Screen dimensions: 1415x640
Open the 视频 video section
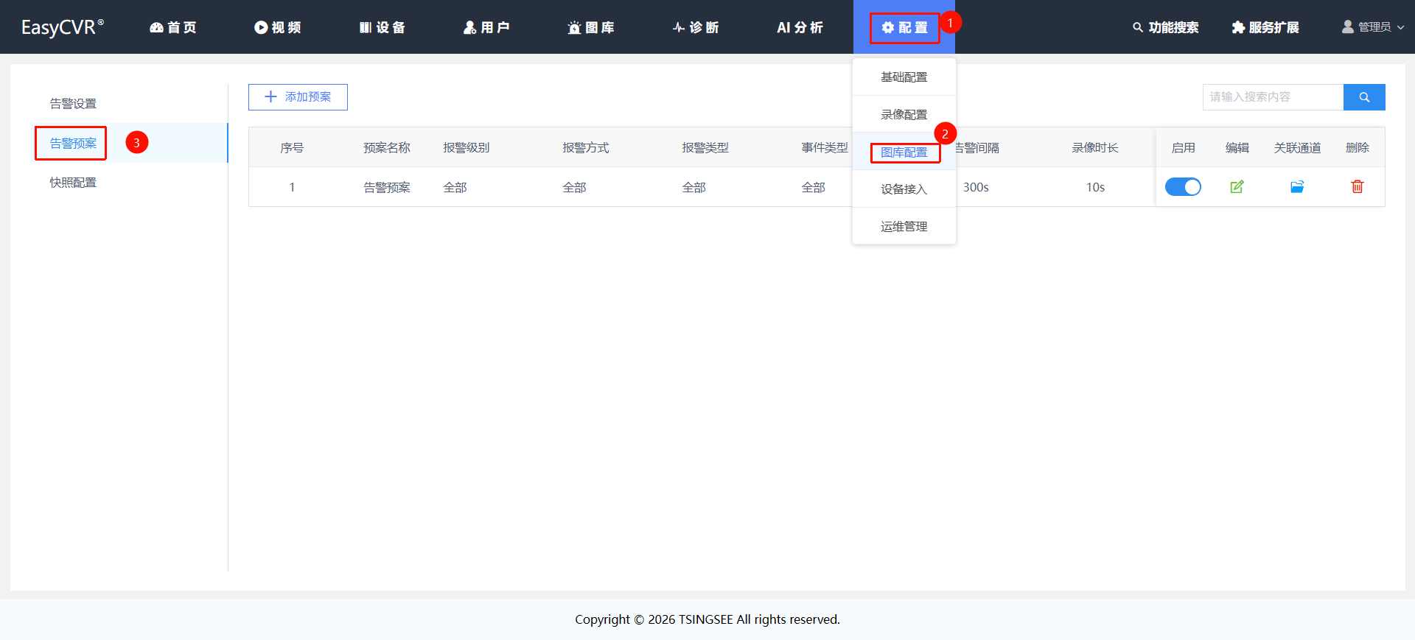278,27
